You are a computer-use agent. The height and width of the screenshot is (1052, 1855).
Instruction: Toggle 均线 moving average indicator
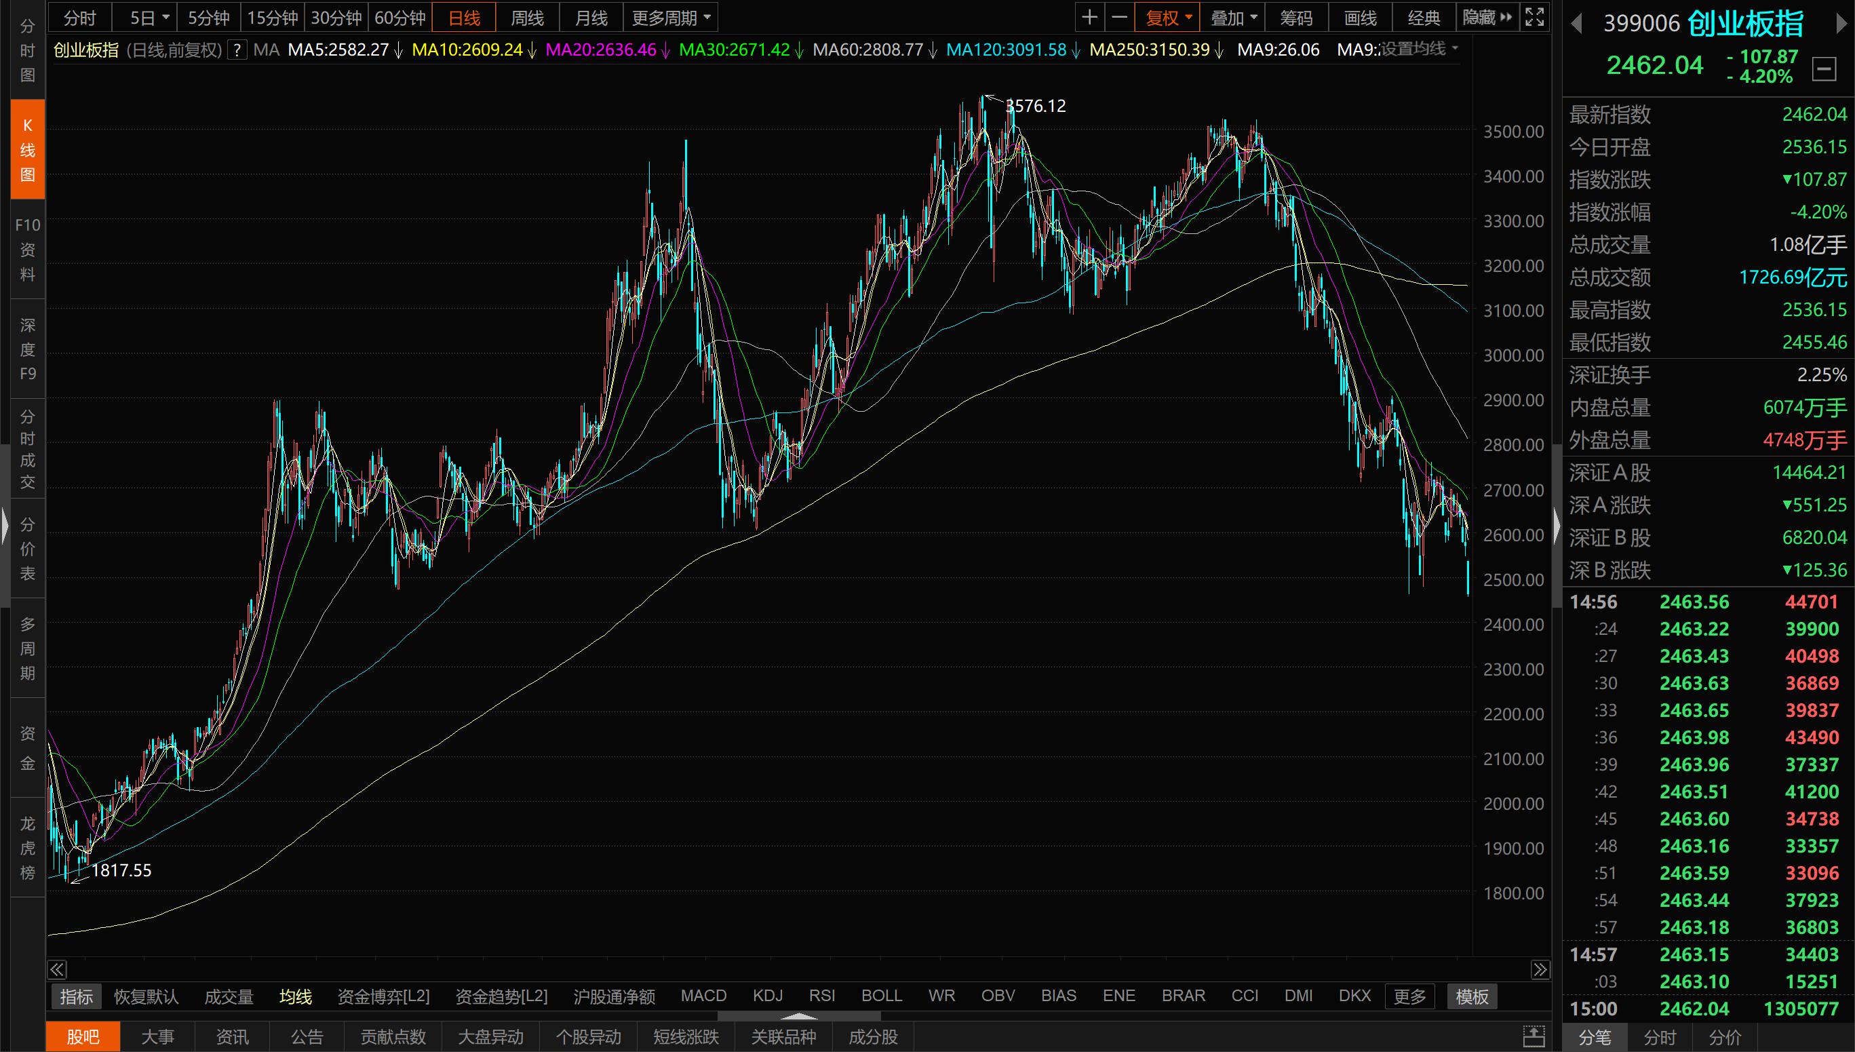tap(296, 996)
